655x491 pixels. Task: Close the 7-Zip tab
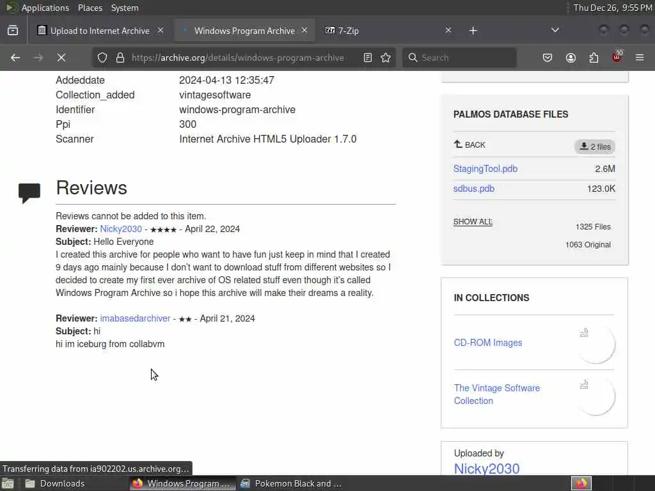point(448,30)
